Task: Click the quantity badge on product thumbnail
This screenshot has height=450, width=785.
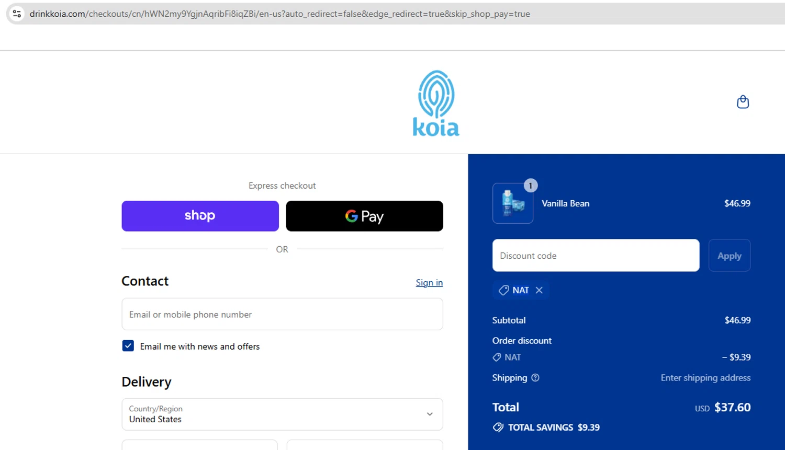Action: (x=531, y=186)
